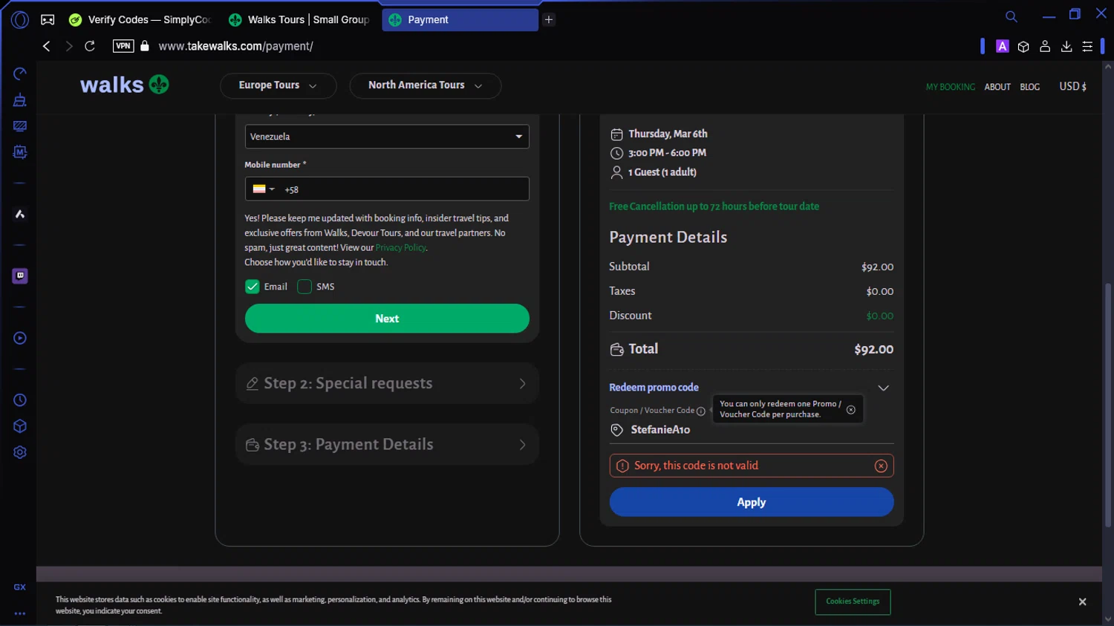Click the Redeem promo code link
This screenshot has height=626, width=1114.
(654, 388)
